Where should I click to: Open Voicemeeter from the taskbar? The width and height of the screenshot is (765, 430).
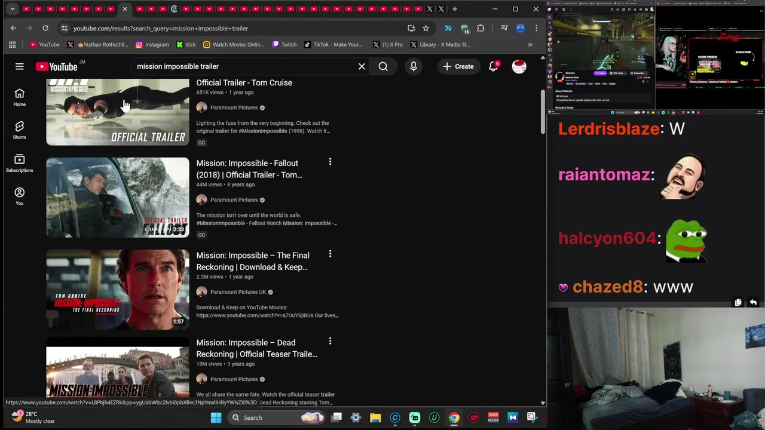tap(493, 417)
